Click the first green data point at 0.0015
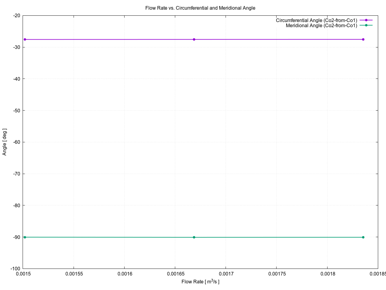The image size is (386, 290). [25, 237]
